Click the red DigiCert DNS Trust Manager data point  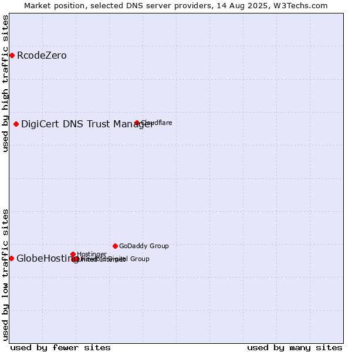[x=16, y=124]
